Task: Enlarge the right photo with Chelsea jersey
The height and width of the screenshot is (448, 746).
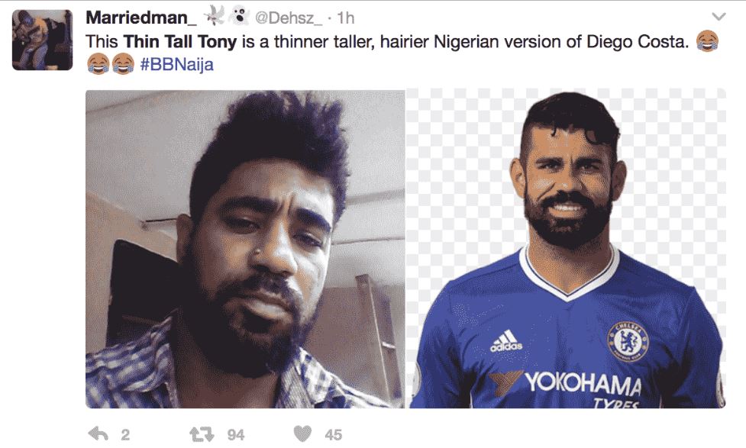Action: click(x=566, y=249)
